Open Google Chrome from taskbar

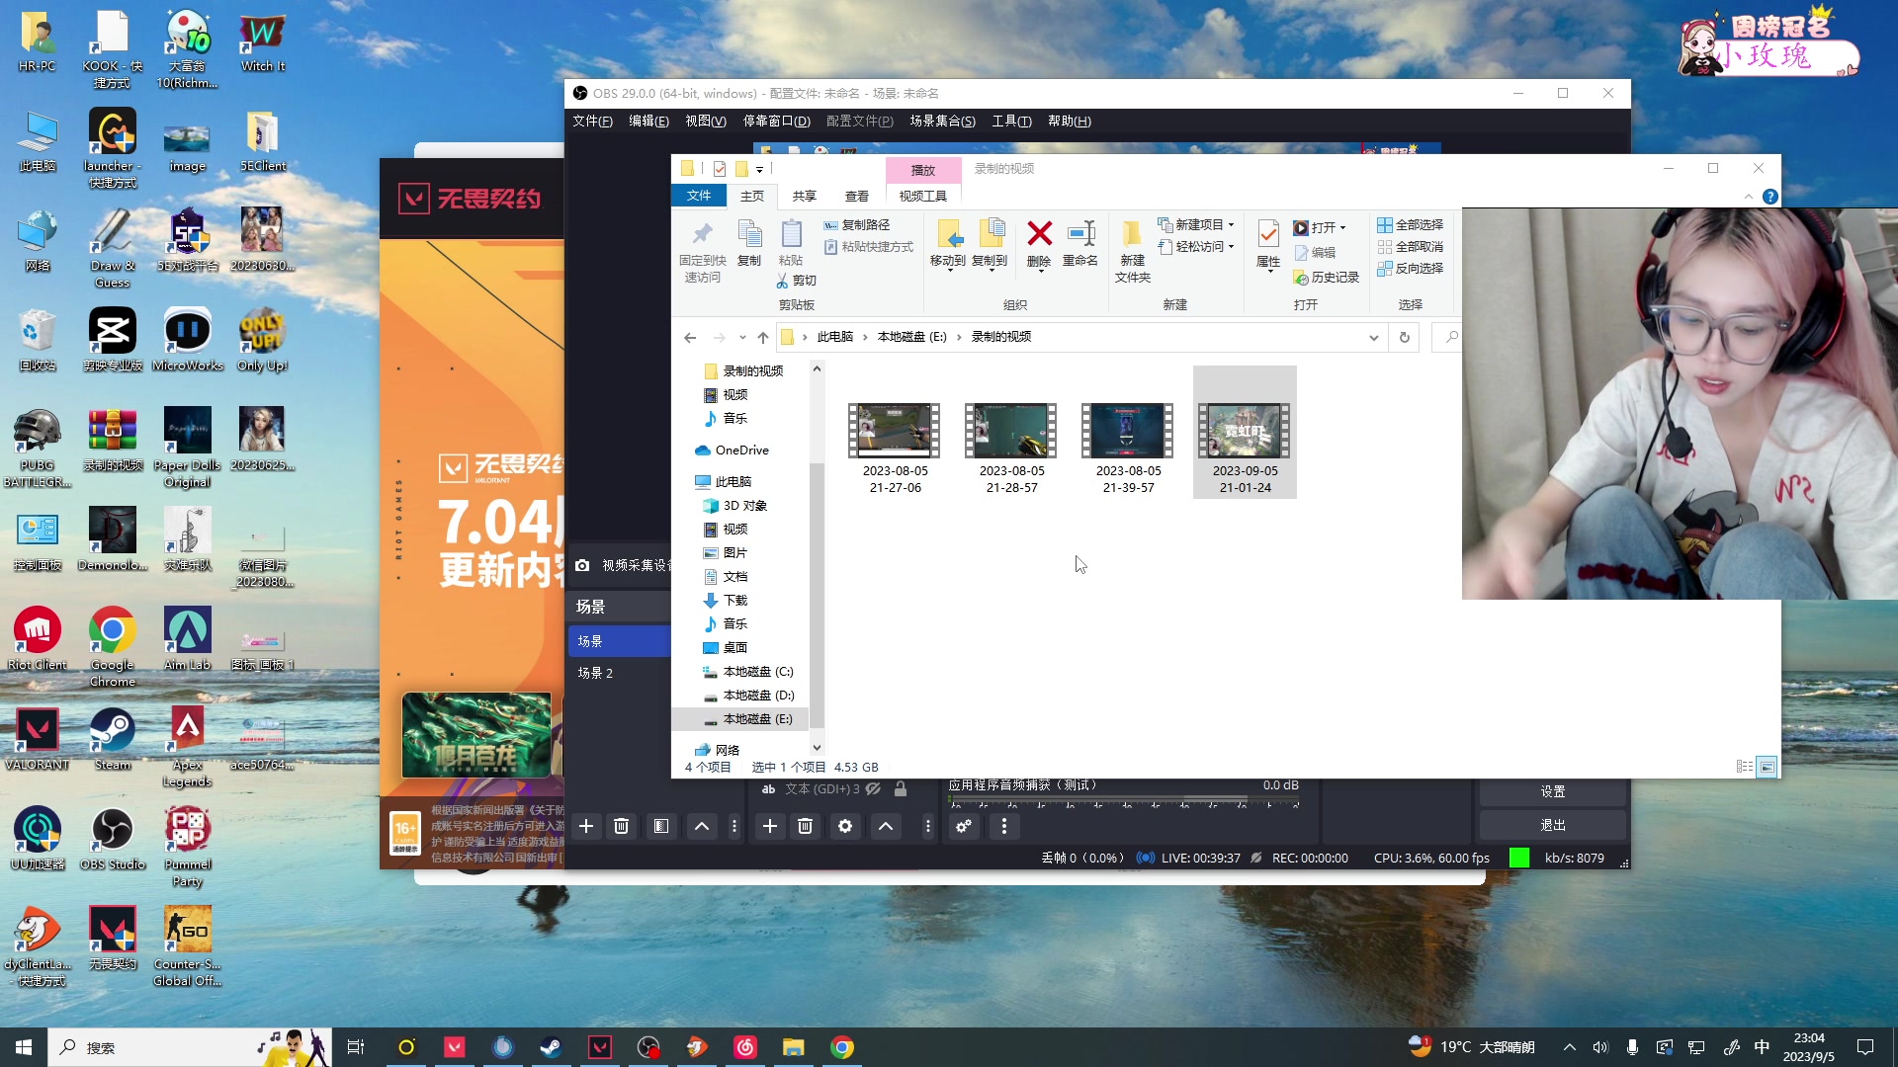coord(842,1047)
